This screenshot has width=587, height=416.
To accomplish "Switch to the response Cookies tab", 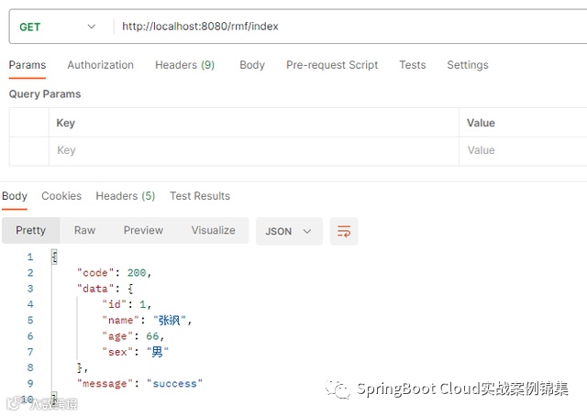I will point(61,196).
